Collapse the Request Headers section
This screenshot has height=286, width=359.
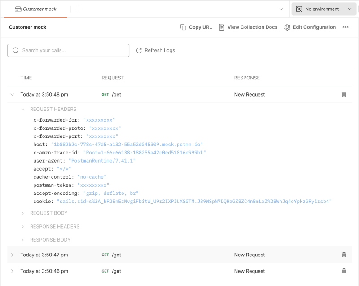click(x=23, y=109)
